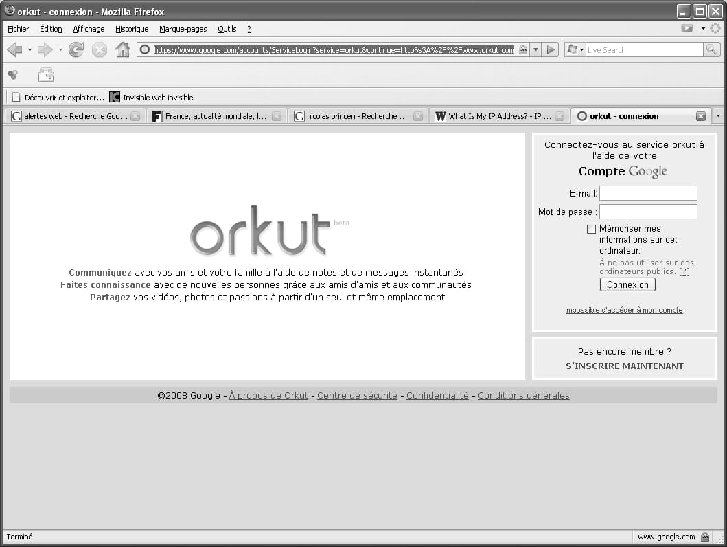Click the feed icon beside the address bar

(522, 49)
